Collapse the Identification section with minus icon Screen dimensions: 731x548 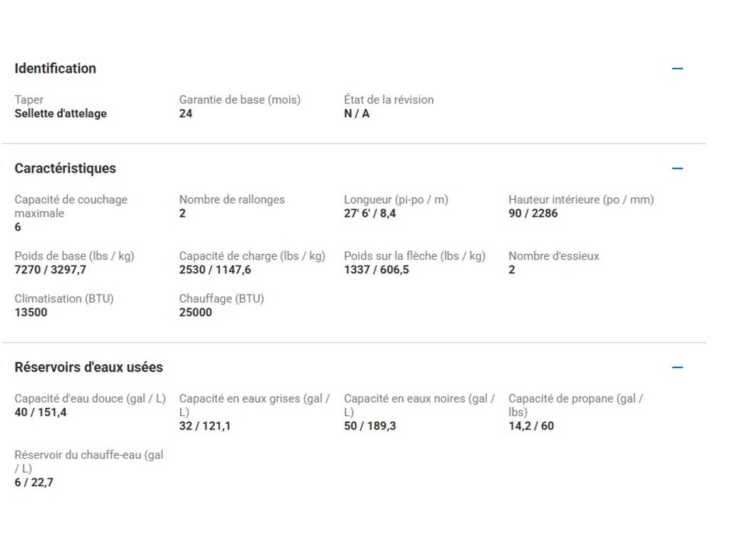[x=677, y=68]
